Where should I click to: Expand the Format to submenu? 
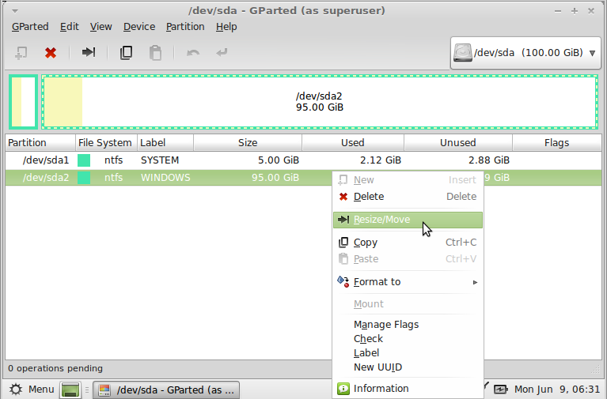pos(408,282)
